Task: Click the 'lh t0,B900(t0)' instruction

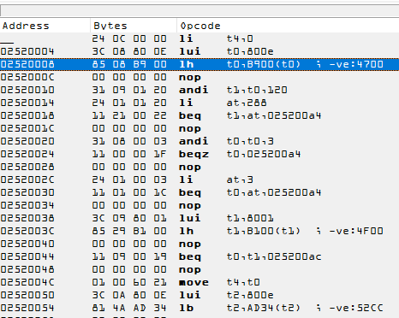Action: (240, 64)
